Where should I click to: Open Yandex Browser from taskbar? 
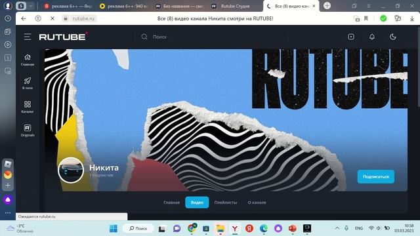tap(235, 229)
